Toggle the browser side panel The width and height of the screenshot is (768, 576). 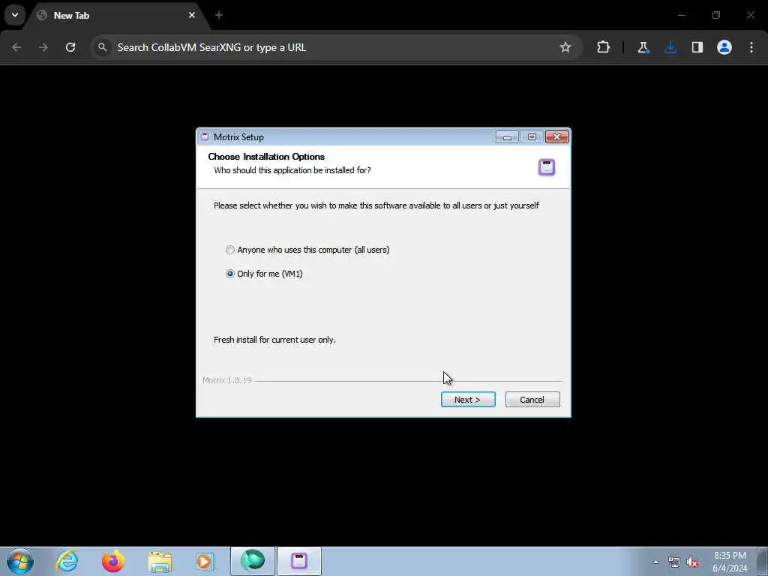[697, 47]
